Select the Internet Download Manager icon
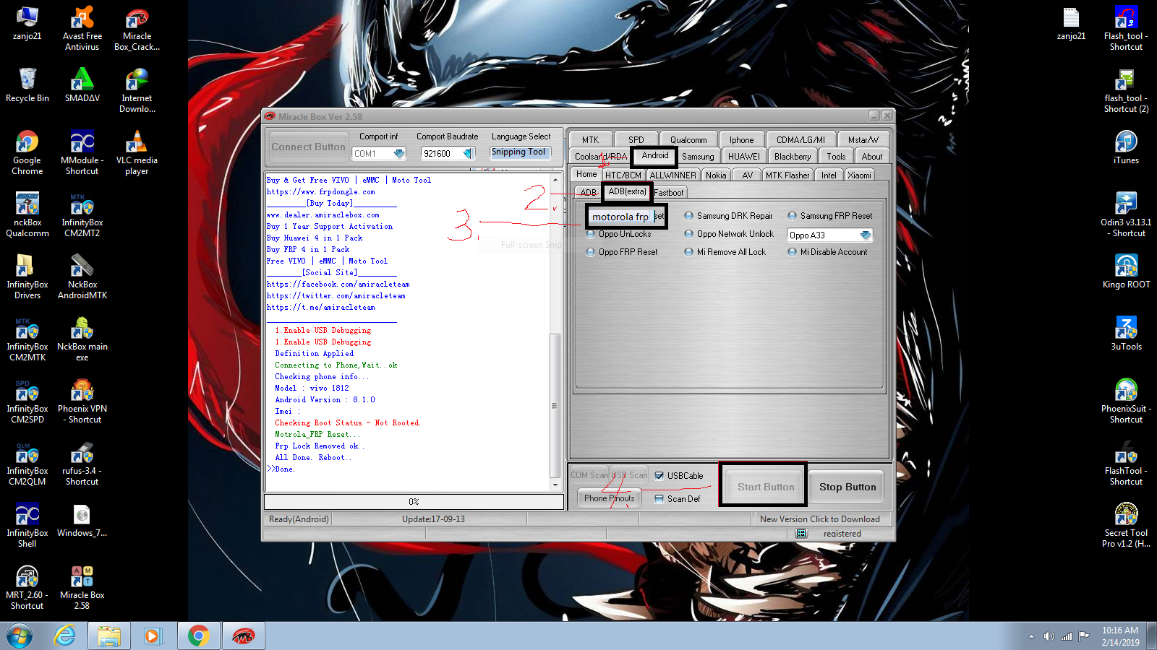 point(137,90)
